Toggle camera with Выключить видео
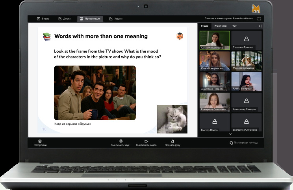This screenshot has height=190, width=293. [146, 143]
